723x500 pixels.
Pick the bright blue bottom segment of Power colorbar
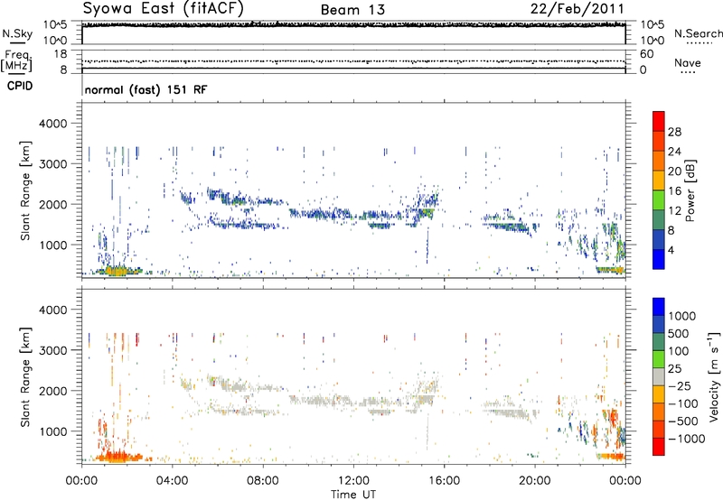[659, 259]
